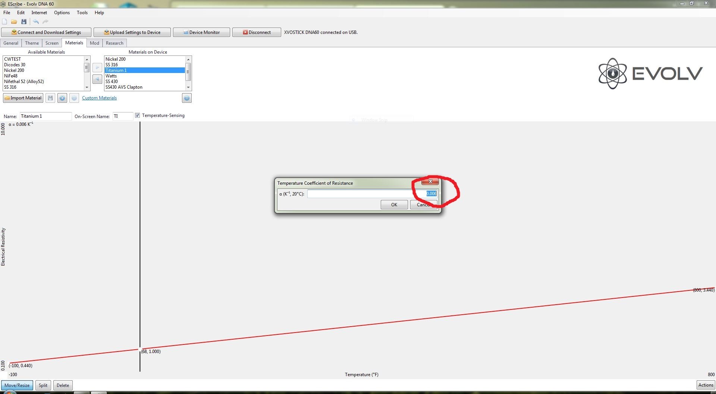Viewport: 716px width, 394px height.
Task: Close the Temperature Coefficient dialog with X
Action: [430, 181]
